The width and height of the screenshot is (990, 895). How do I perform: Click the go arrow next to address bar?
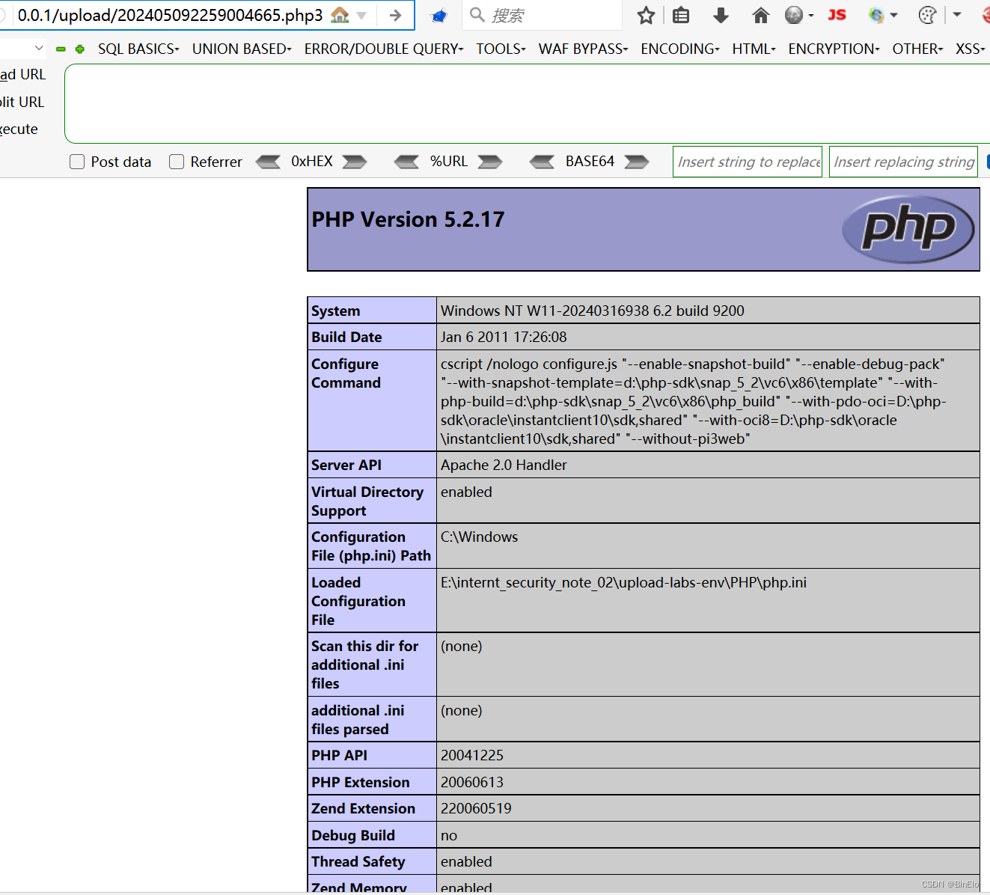click(395, 15)
